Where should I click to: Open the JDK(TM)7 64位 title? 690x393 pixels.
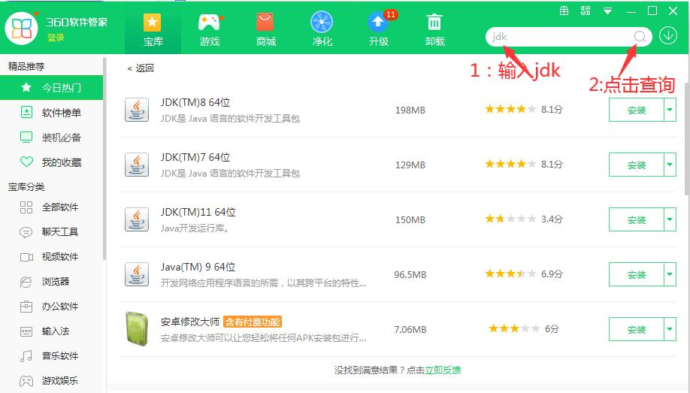(195, 158)
